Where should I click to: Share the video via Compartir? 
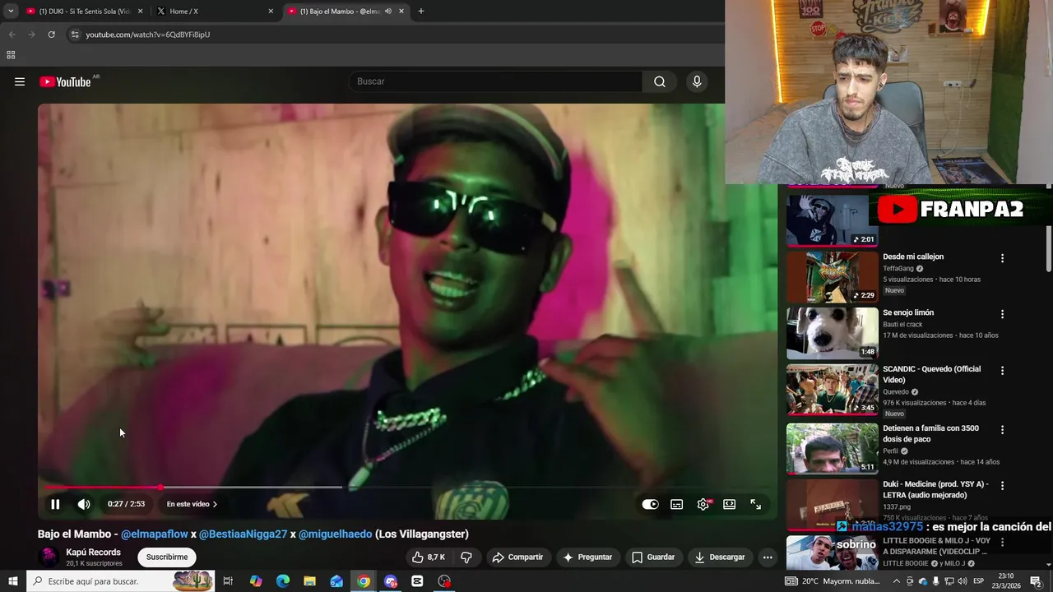[517, 557]
